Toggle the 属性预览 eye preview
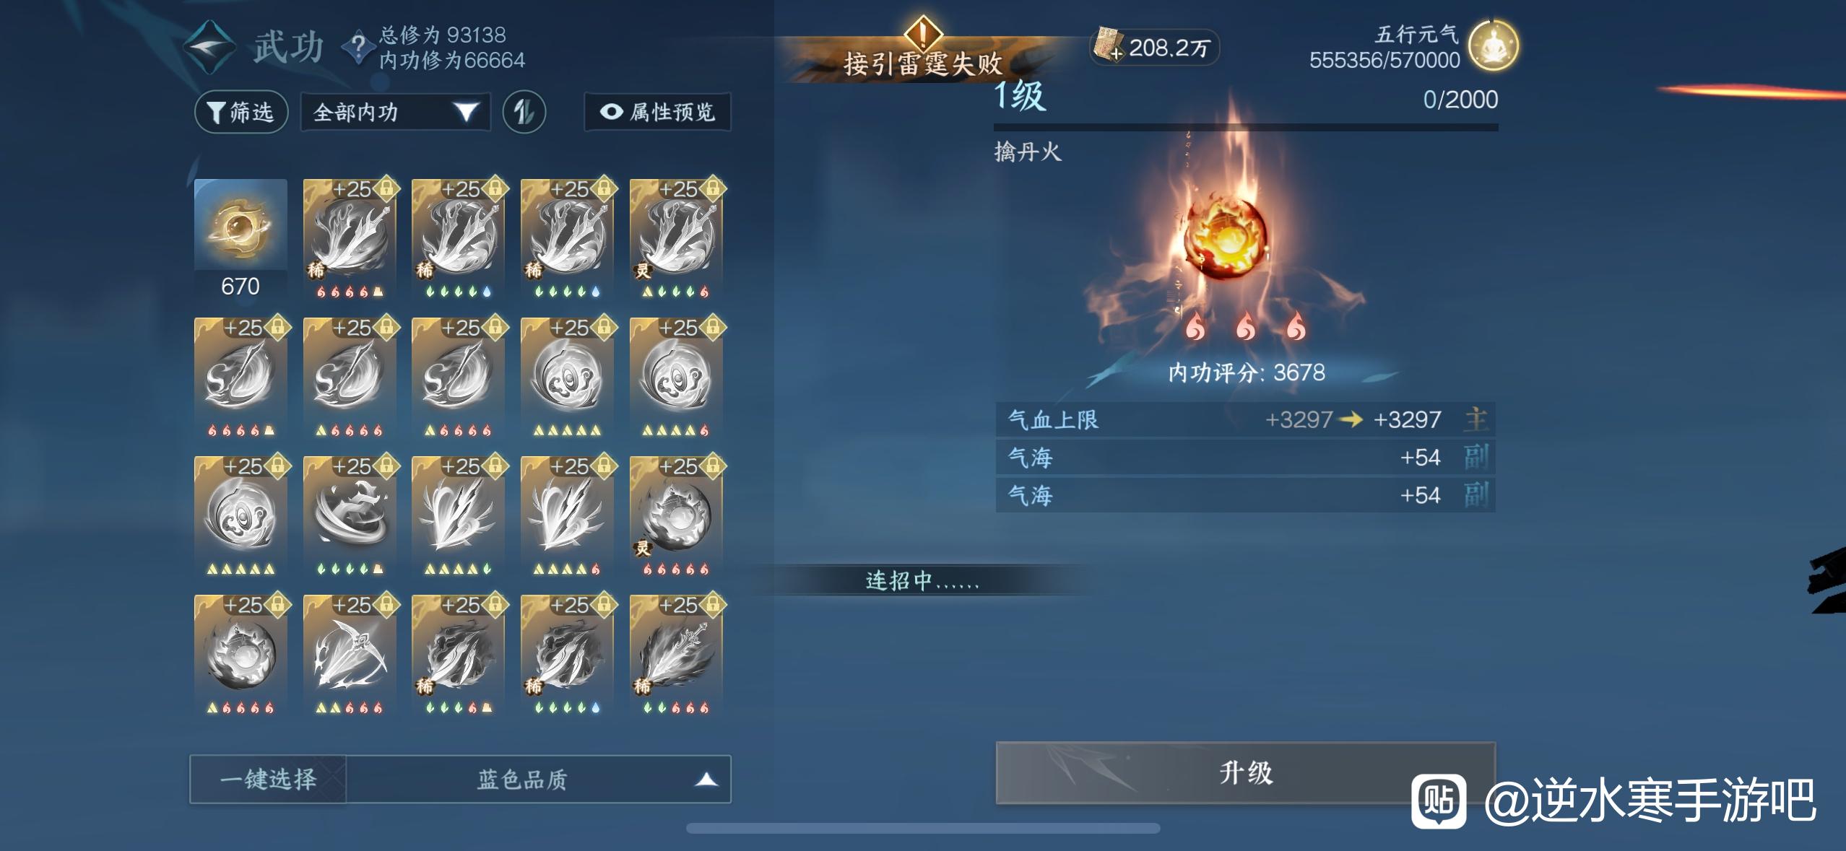1846x851 pixels. tap(657, 112)
